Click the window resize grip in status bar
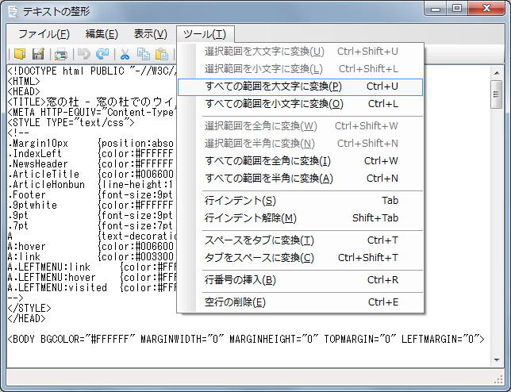 (499, 379)
